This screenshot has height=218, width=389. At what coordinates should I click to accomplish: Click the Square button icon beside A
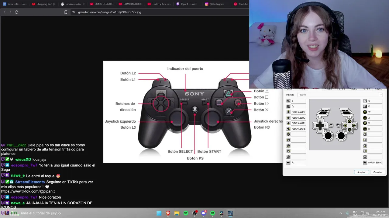point(365,118)
